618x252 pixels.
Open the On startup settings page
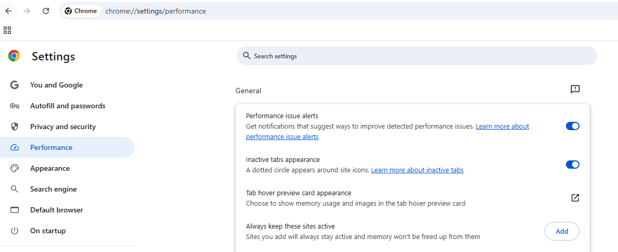47,231
